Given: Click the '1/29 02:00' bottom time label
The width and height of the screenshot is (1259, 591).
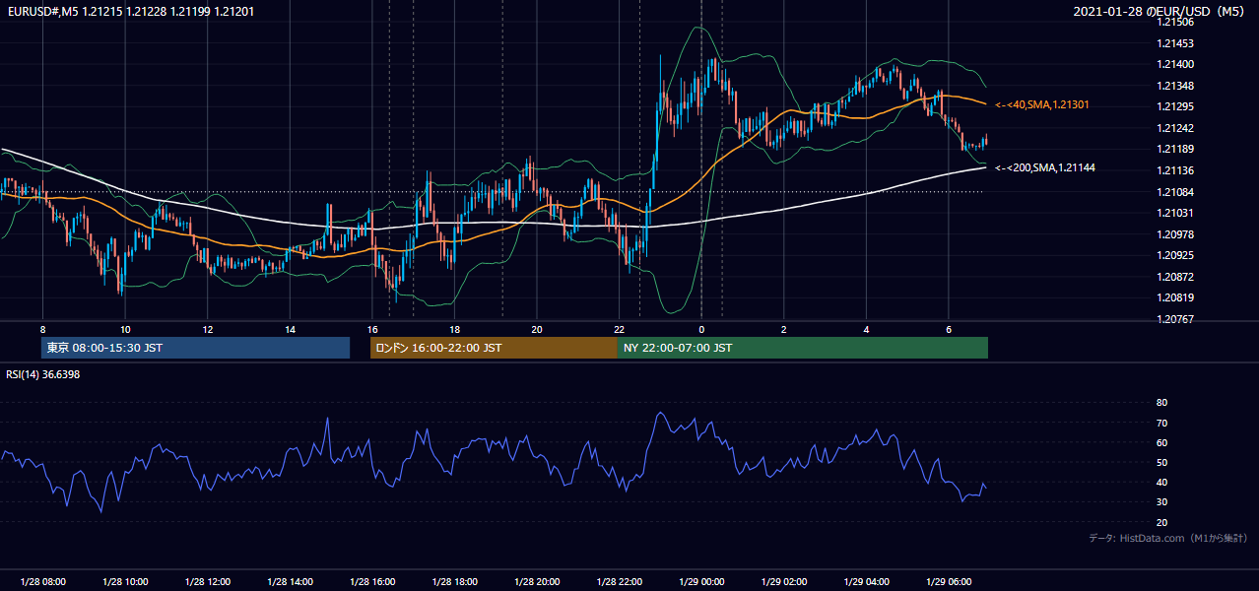Looking at the screenshot, I should (x=784, y=582).
